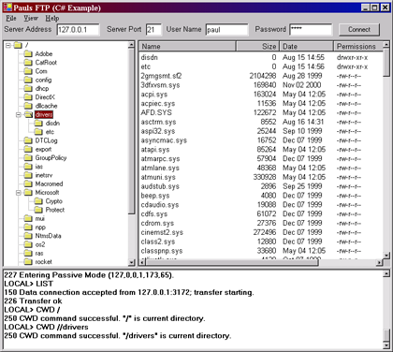Open the Help menu

tap(52, 19)
